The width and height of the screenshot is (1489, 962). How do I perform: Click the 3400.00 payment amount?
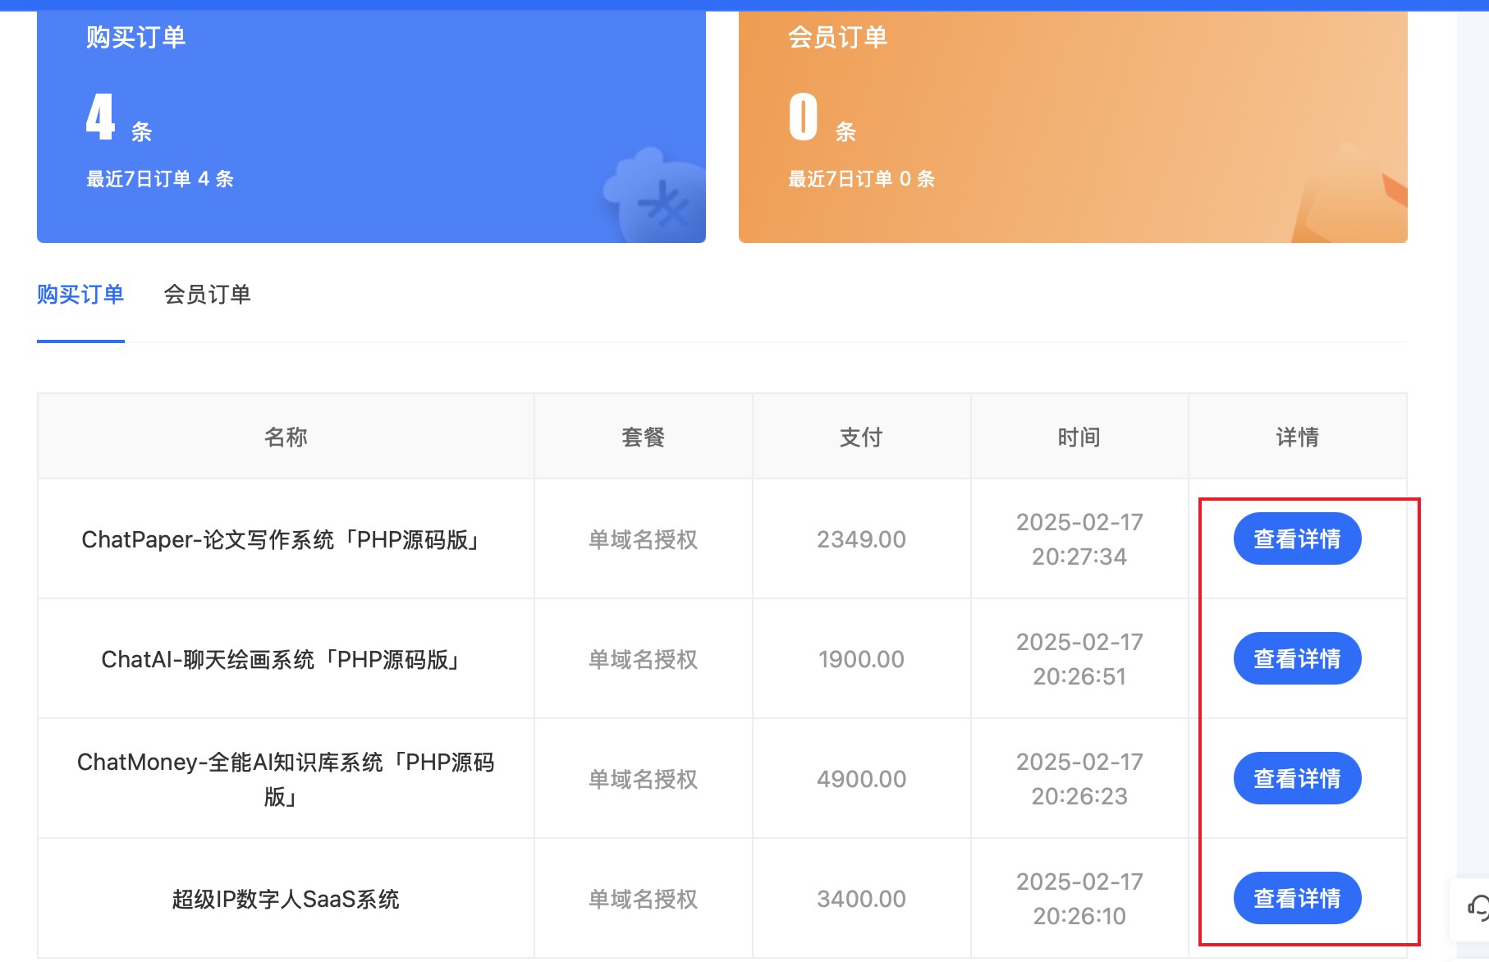tap(861, 899)
